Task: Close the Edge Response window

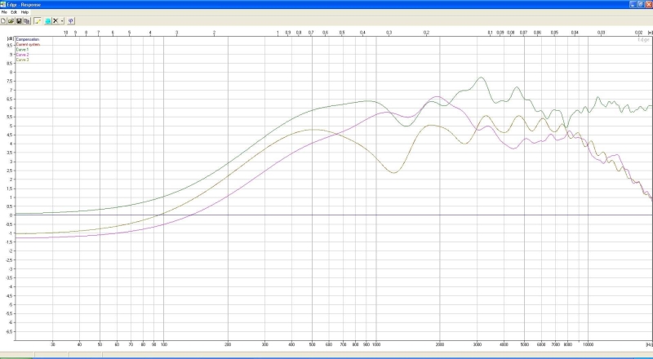Action: tap(647, 4)
